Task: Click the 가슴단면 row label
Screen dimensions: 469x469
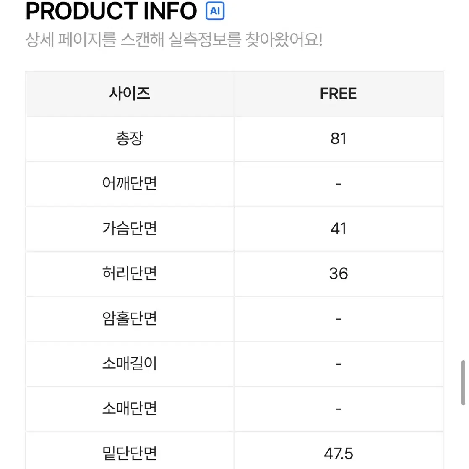Action: tap(130, 229)
